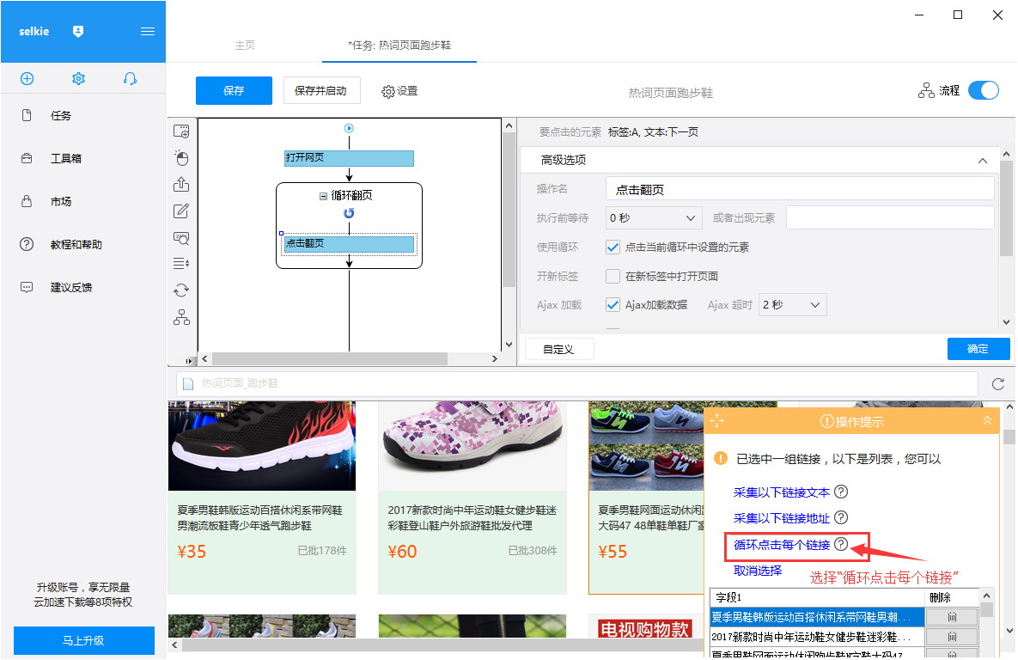
Task: Click the 或者出现元素 input field
Action: point(889,217)
